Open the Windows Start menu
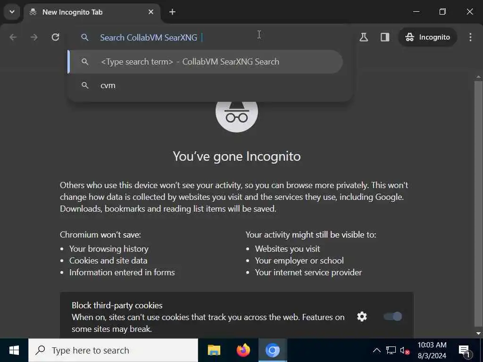The width and height of the screenshot is (483, 362). (x=14, y=350)
